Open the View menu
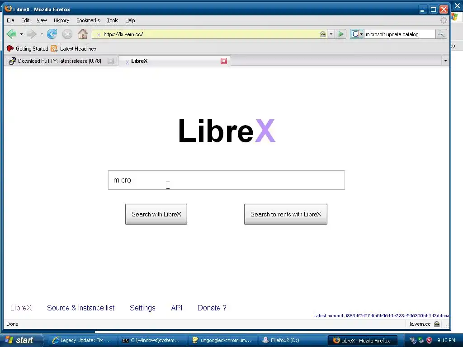Image resolution: width=463 pixels, height=347 pixels. 42,20
